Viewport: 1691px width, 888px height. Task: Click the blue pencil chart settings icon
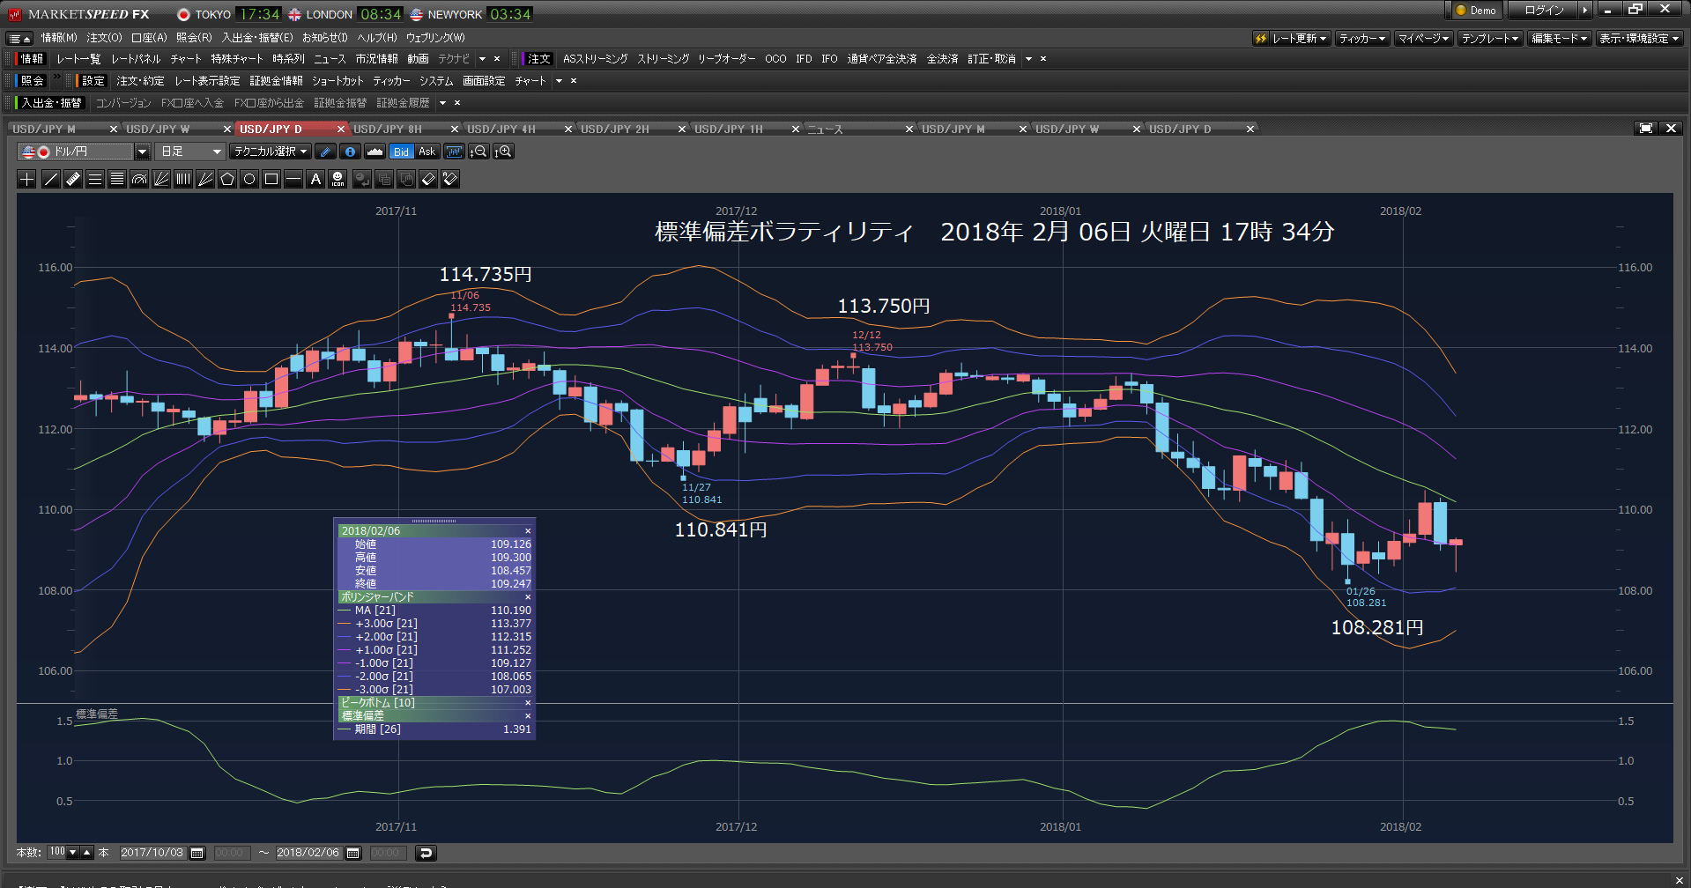tap(325, 152)
